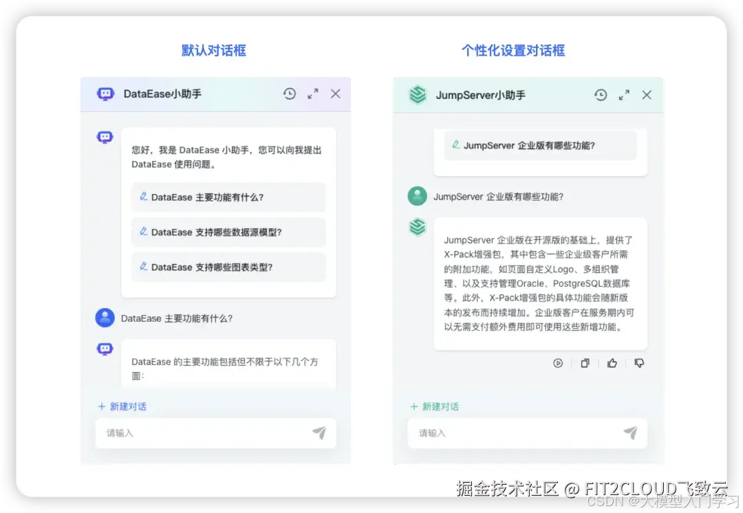Click the bot avatar beside DataEase greeting
This screenshot has height=513, width=743.
105,138
